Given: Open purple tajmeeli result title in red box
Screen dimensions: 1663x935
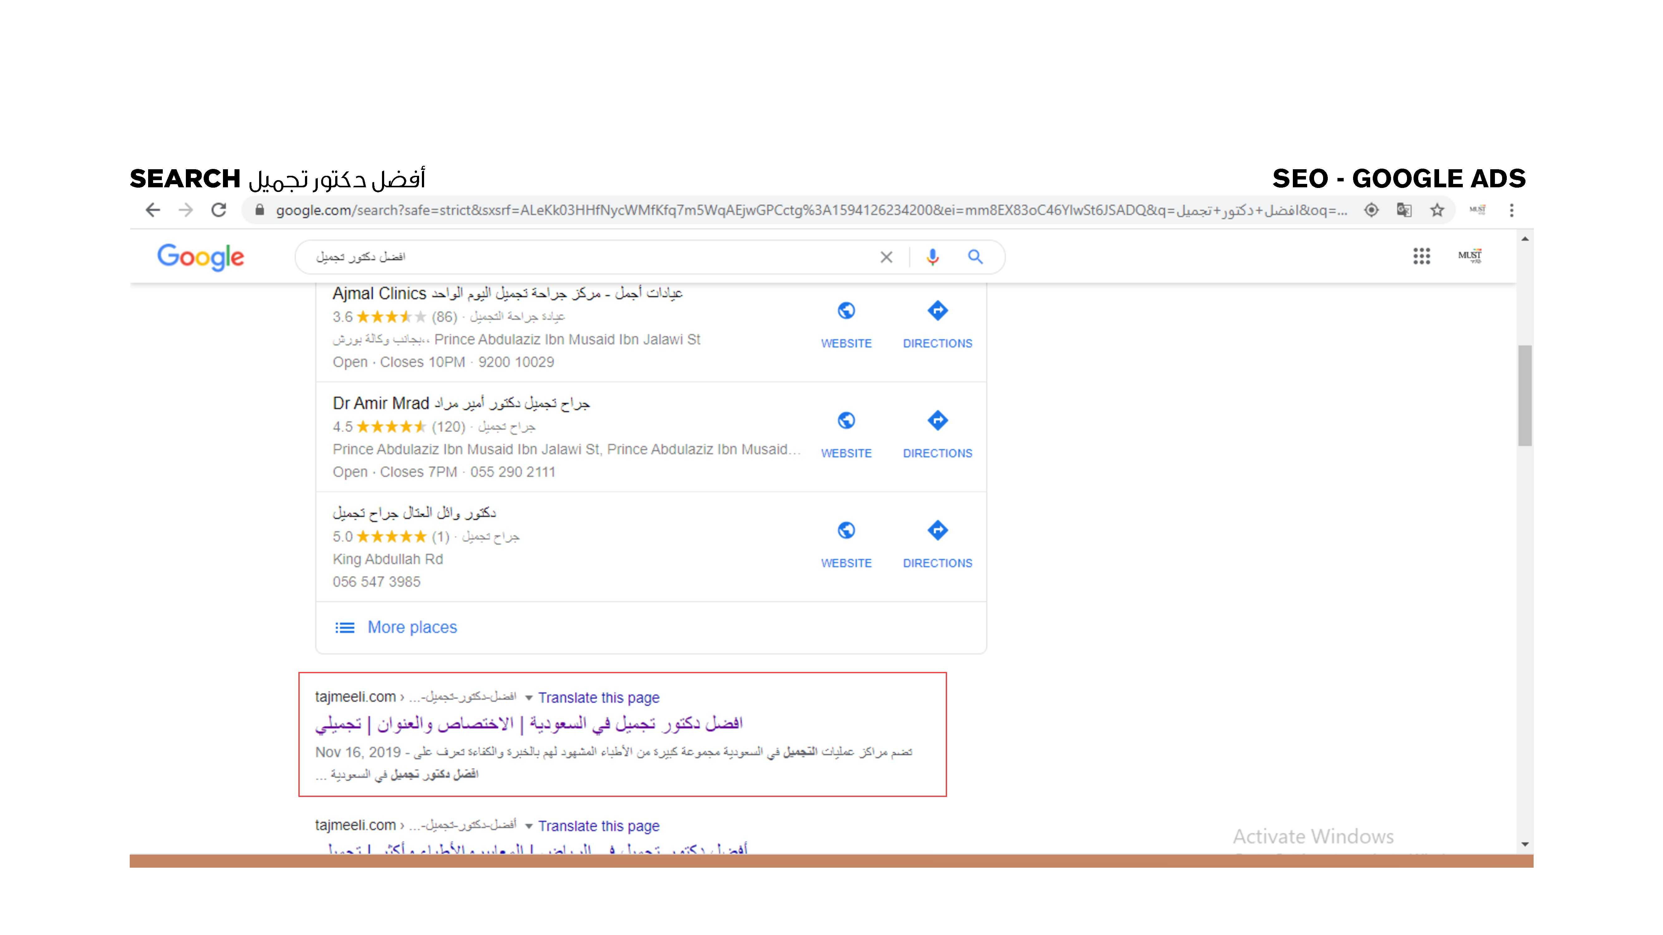Looking at the screenshot, I should [x=529, y=724].
